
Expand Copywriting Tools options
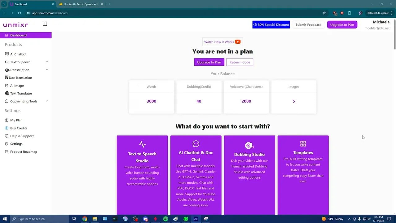point(47,101)
